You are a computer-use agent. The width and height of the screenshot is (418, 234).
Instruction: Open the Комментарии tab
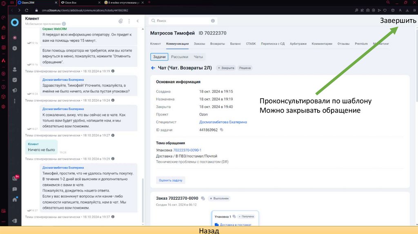[322, 44]
